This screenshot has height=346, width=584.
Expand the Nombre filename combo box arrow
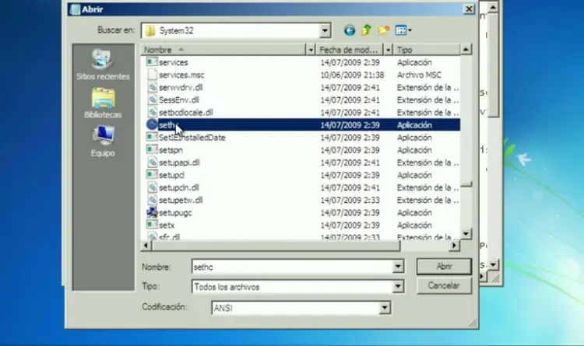point(398,267)
